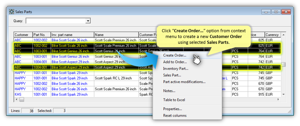Click the 915 price cell
The image size is (300, 126).
pyautogui.click(x=256, y=94)
